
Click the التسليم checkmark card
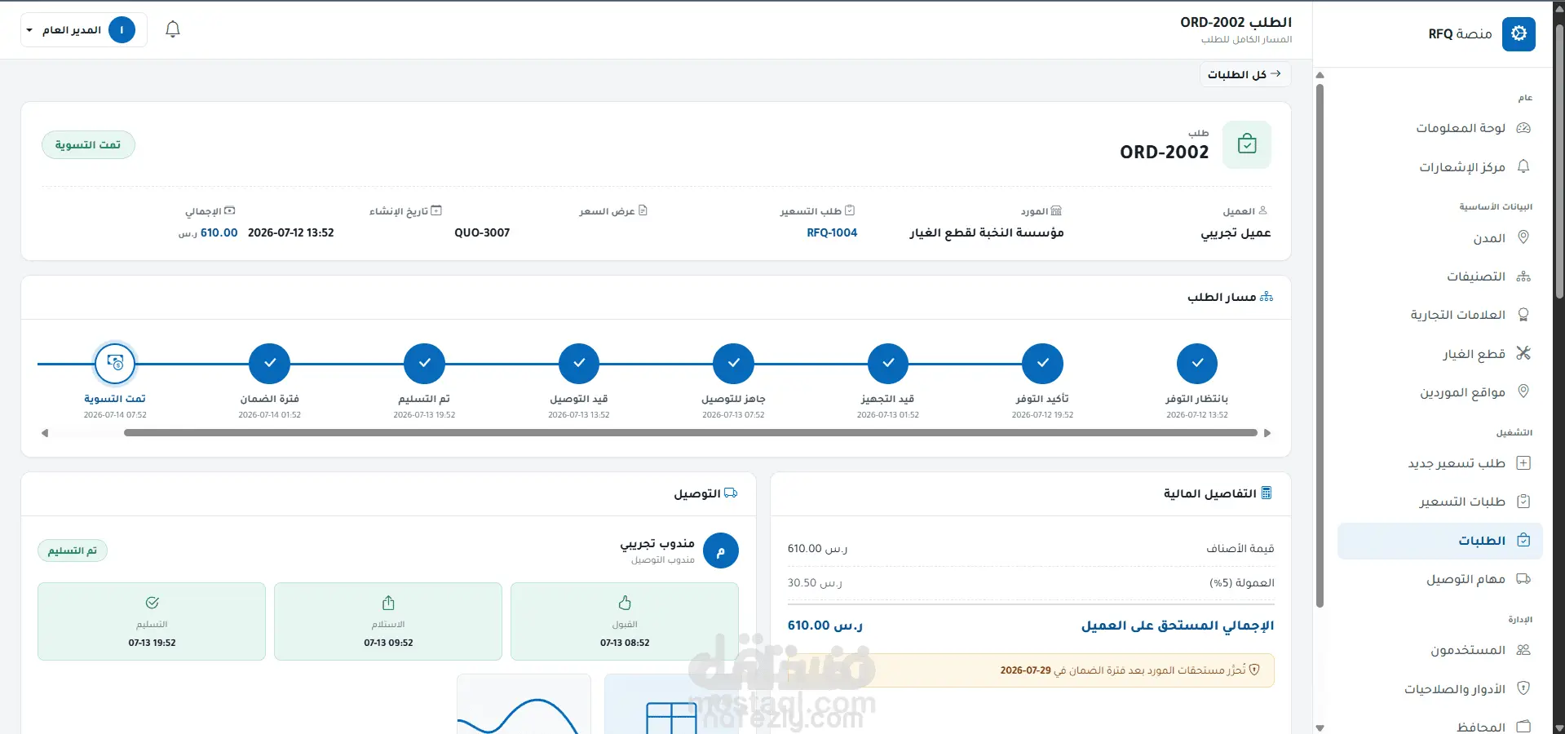coord(152,621)
